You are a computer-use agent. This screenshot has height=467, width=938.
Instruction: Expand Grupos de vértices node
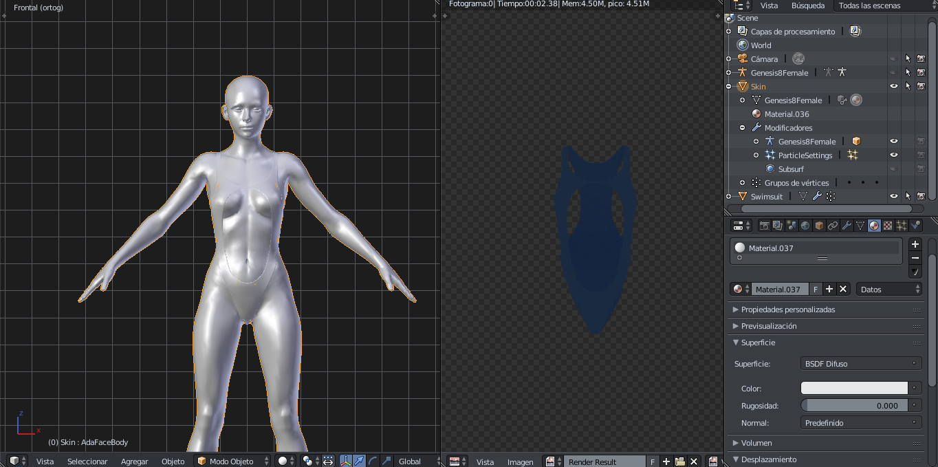743,183
